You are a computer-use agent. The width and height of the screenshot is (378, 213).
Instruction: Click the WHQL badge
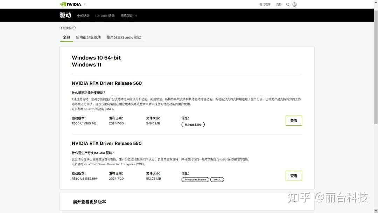pyautogui.click(x=217, y=179)
